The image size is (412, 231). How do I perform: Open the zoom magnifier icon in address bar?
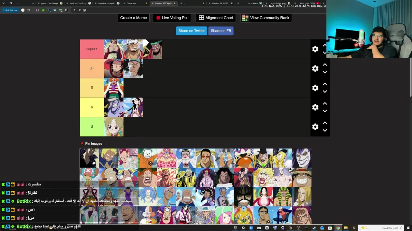point(79,10)
